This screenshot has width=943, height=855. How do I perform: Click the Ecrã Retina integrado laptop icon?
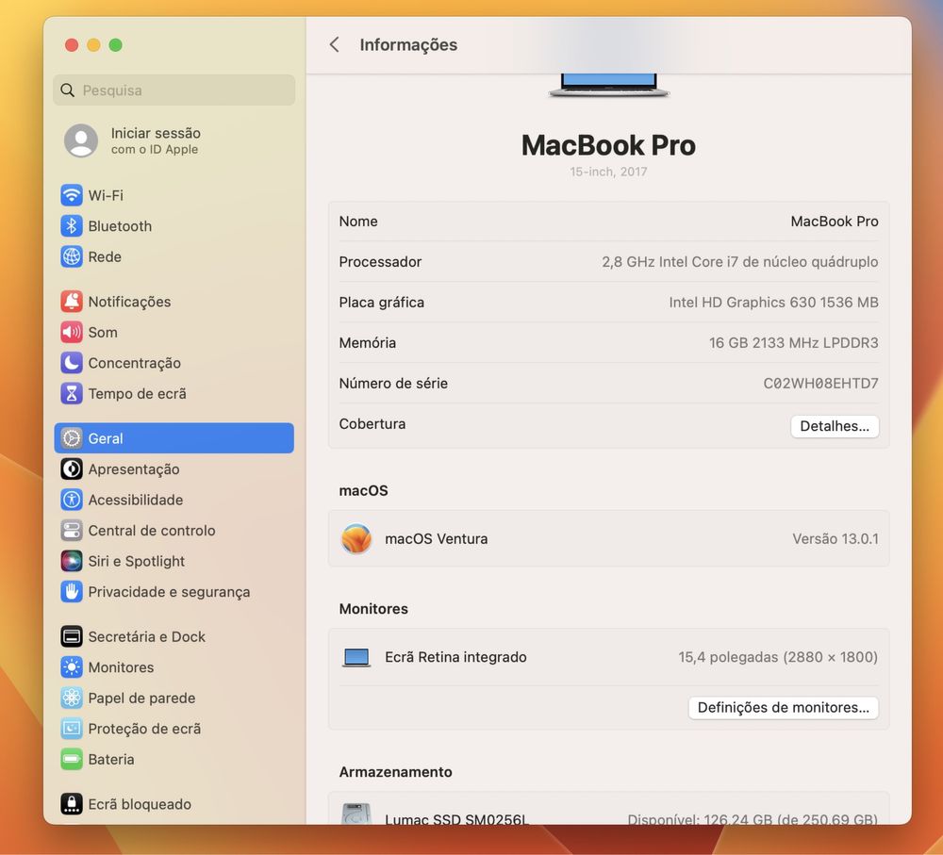pos(356,657)
